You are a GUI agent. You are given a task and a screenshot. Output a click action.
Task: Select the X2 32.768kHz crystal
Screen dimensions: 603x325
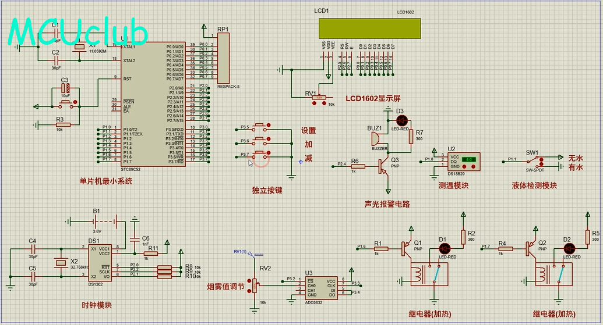pyautogui.click(x=59, y=263)
